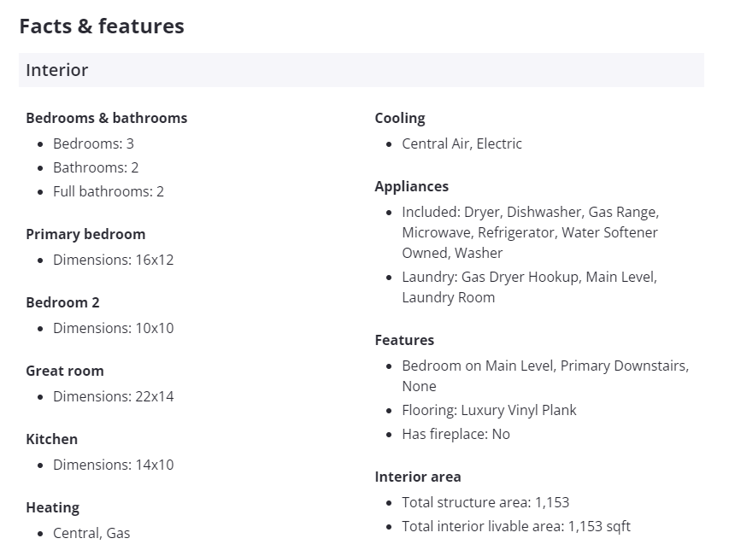The width and height of the screenshot is (729, 556).
Task: Click the Appliances subheading
Action: (411, 186)
